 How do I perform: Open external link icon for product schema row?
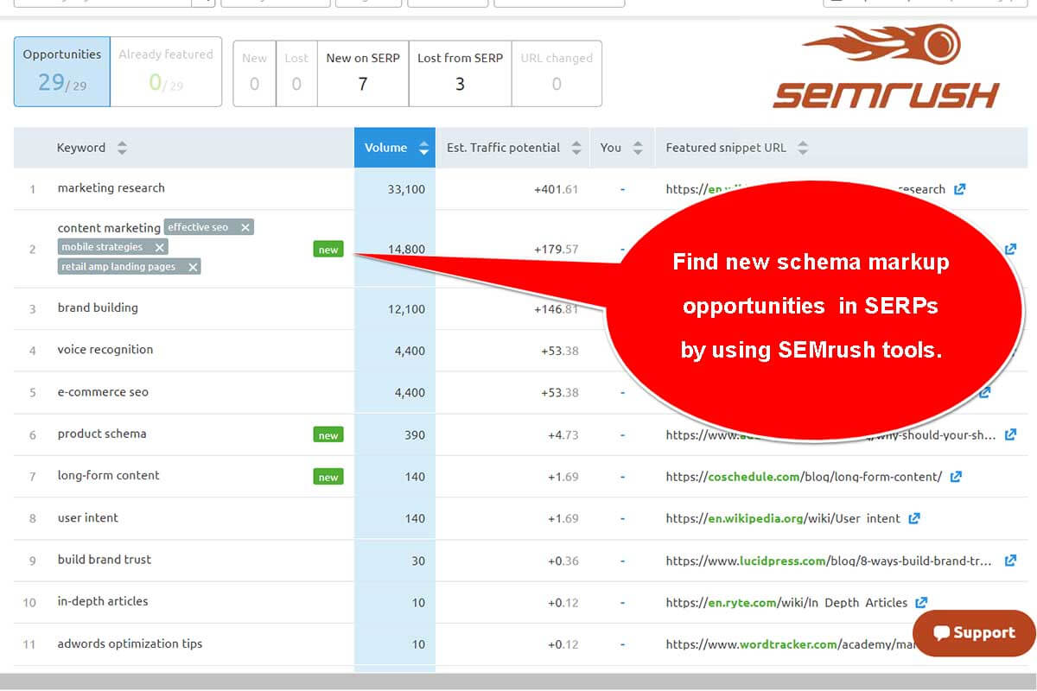pos(1011,434)
